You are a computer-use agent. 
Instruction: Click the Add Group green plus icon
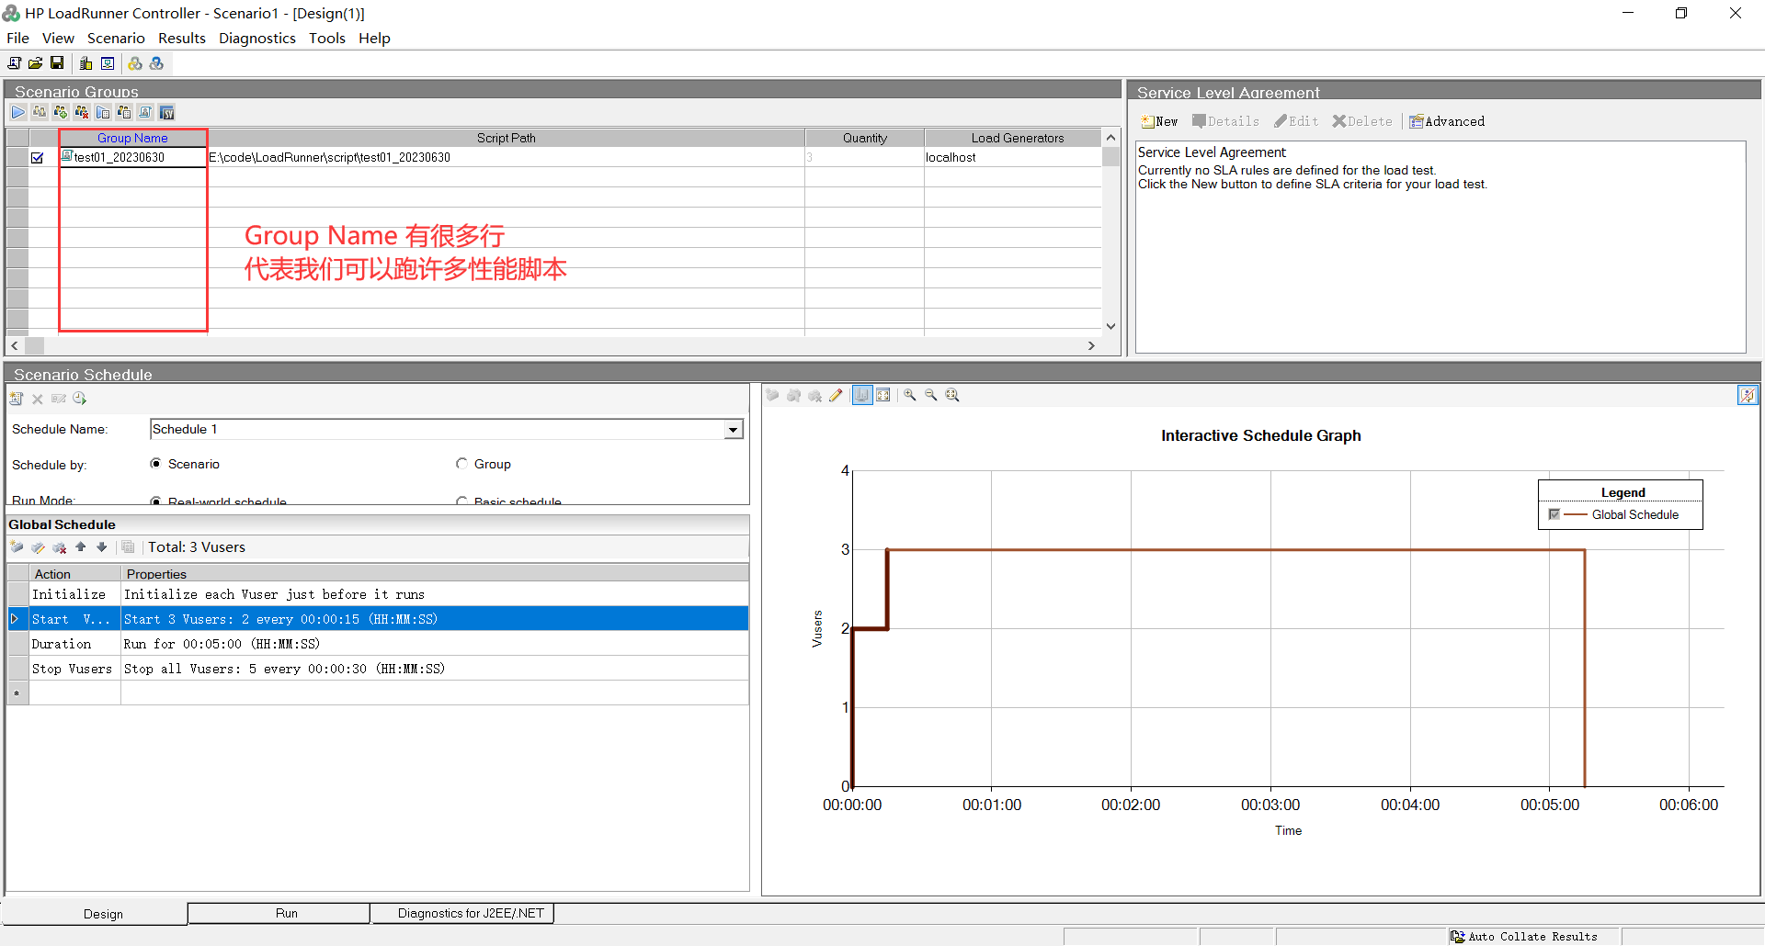click(x=61, y=112)
